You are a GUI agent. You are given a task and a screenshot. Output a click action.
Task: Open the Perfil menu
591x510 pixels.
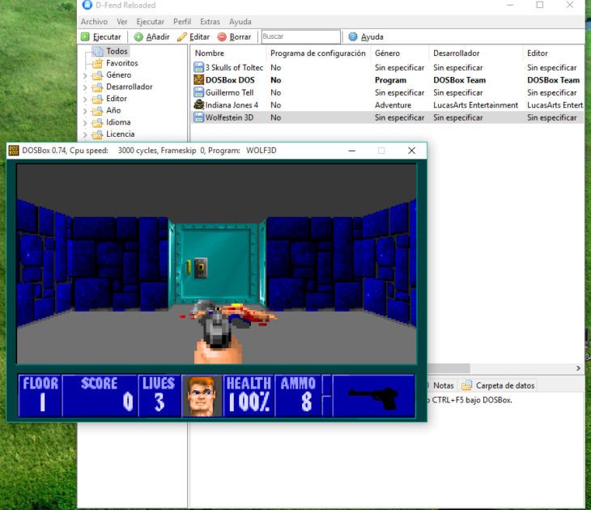(x=182, y=22)
